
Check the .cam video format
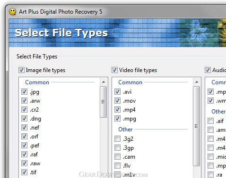click(x=117, y=156)
